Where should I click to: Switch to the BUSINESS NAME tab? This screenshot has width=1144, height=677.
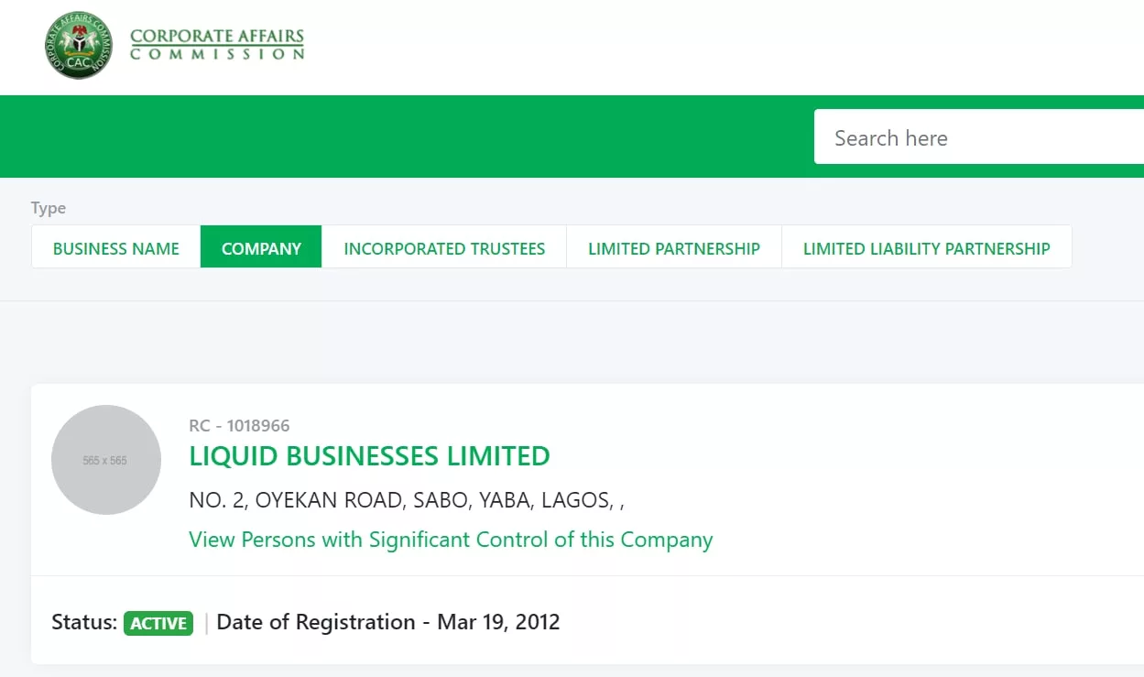coord(115,248)
